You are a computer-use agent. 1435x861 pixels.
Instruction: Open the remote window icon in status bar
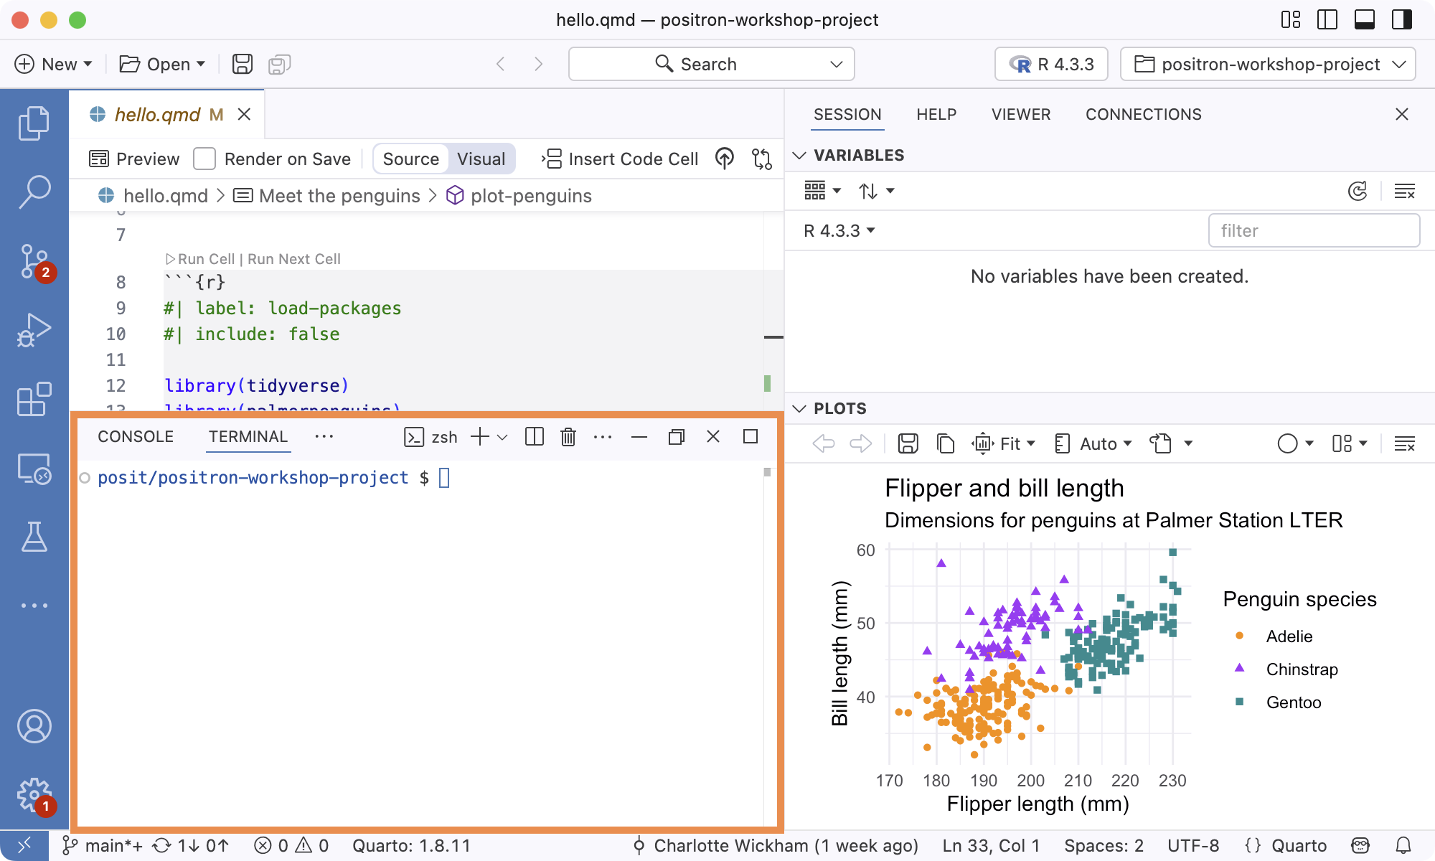tap(24, 846)
